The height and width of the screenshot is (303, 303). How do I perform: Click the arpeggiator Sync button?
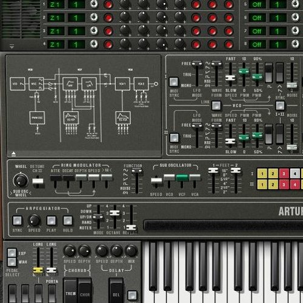point(17,221)
